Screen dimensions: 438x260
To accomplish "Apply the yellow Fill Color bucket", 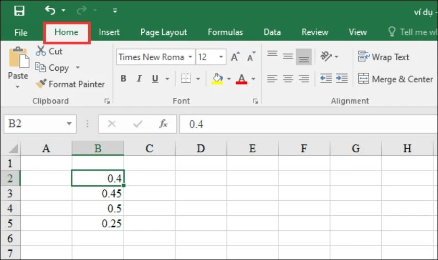I will [x=217, y=79].
